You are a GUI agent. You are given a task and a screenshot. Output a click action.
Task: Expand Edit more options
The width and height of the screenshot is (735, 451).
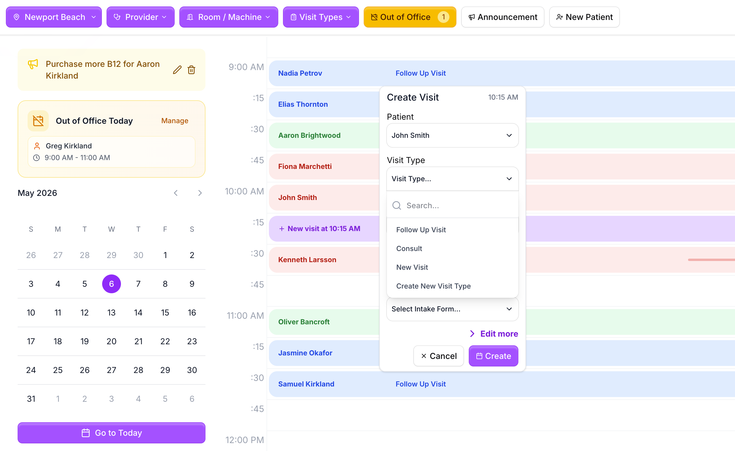click(494, 334)
